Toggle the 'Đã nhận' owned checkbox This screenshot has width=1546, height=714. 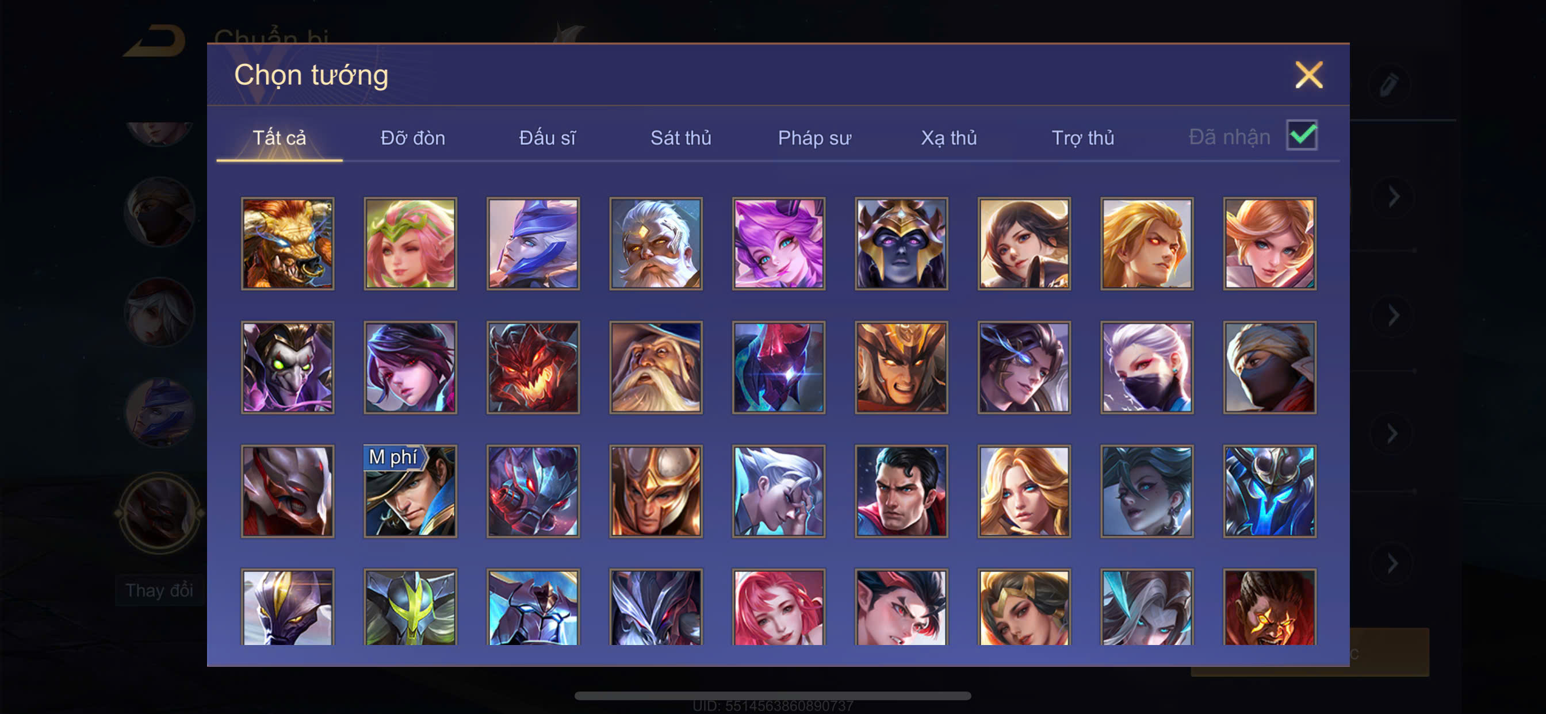tap(1302, 136)
